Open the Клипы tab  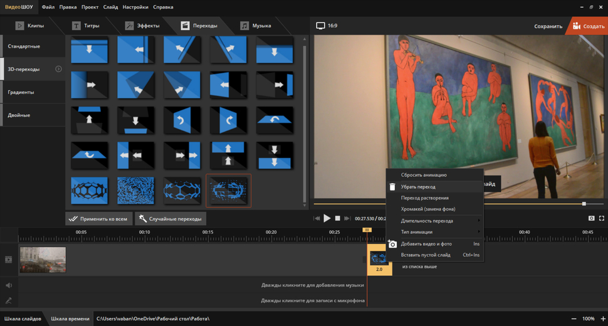coord(30,26)
